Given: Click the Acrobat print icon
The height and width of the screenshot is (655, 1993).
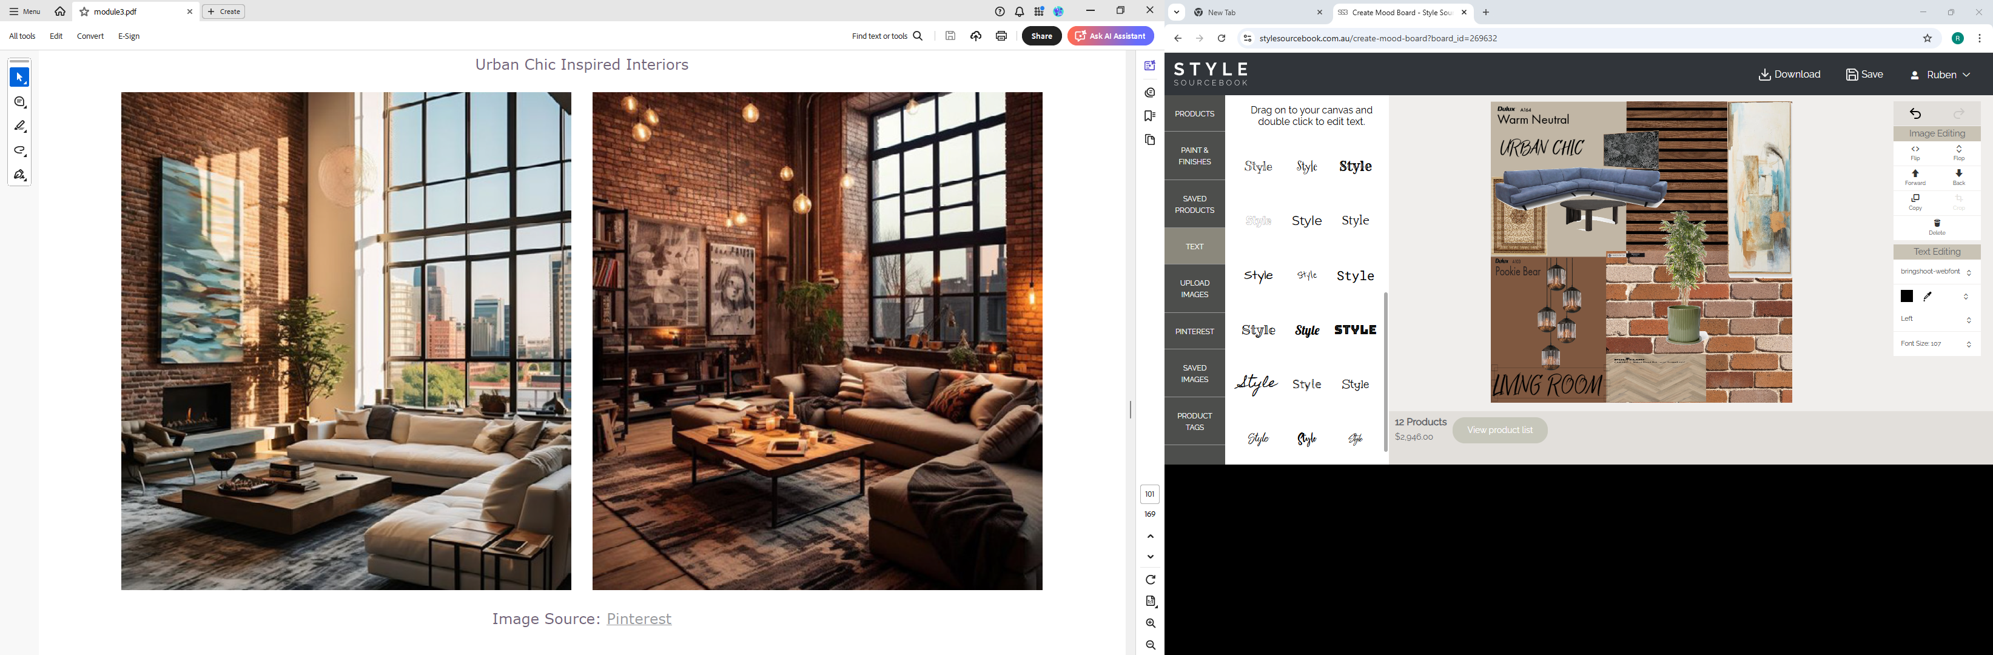Looking at the screenshot, I should (1001, 36).
